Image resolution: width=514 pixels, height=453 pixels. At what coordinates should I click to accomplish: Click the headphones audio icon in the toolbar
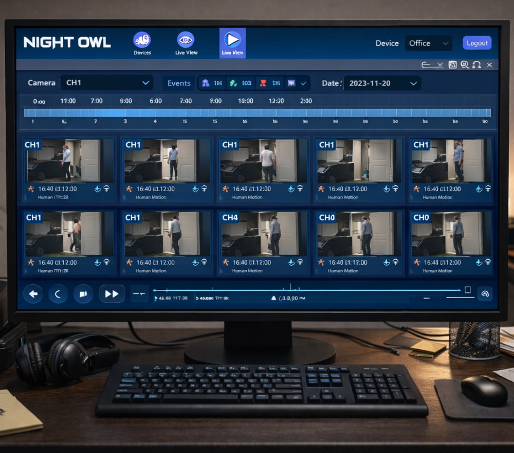pyautogui.click(x=476, y=65)
